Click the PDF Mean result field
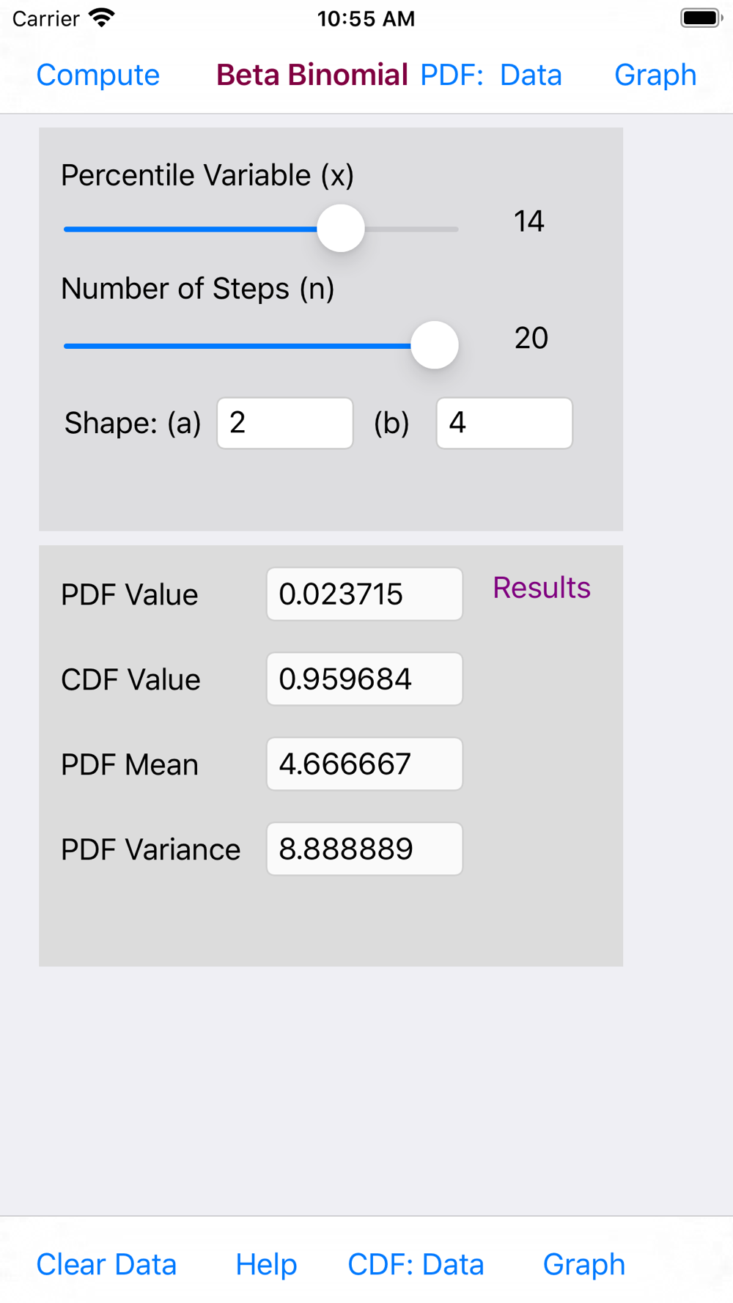The width and height of the screenshot is (733, 1303). (364, 764)
